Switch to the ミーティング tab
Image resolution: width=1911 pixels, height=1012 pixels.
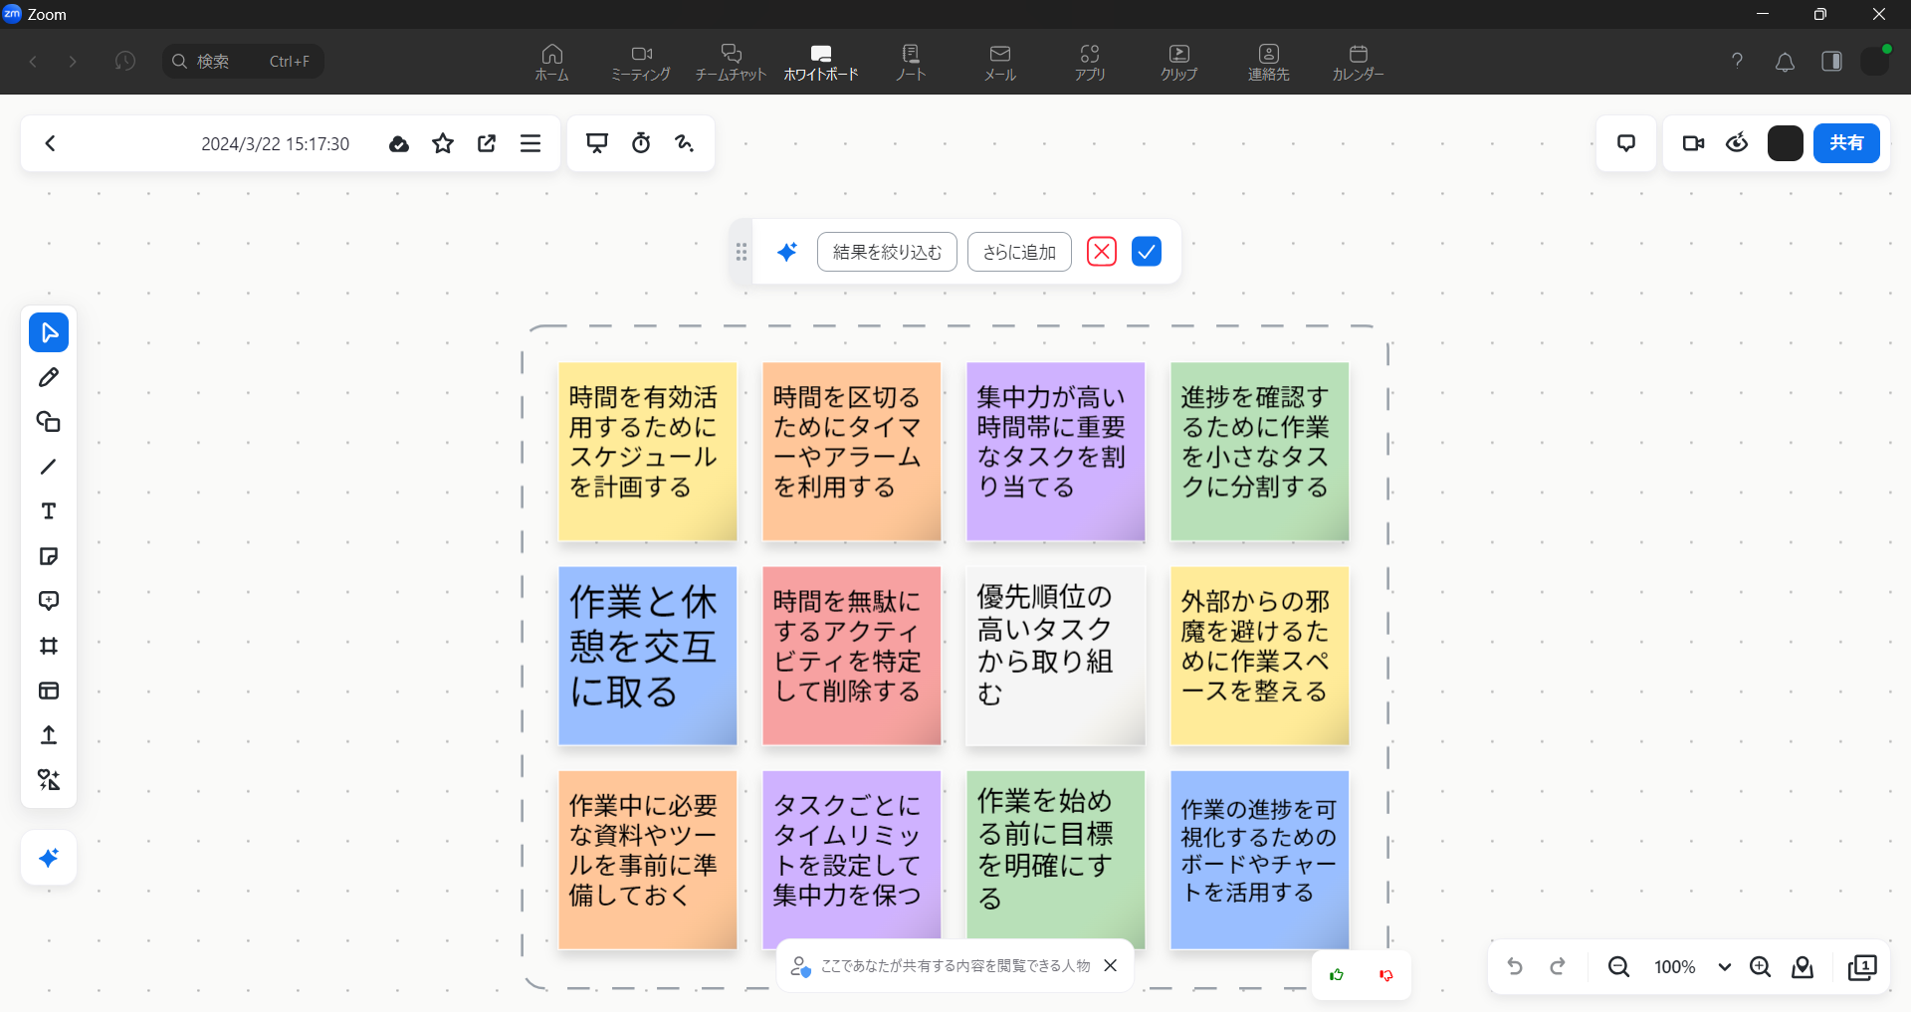641,62
